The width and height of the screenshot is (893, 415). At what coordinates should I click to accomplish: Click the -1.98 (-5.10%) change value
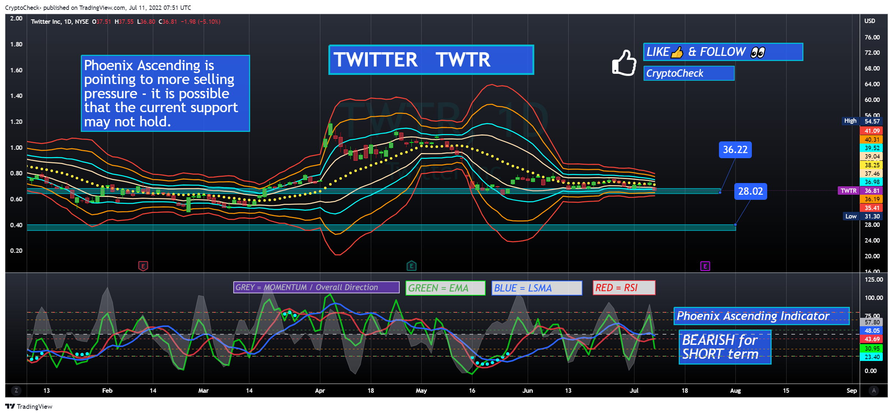point(200,22)
